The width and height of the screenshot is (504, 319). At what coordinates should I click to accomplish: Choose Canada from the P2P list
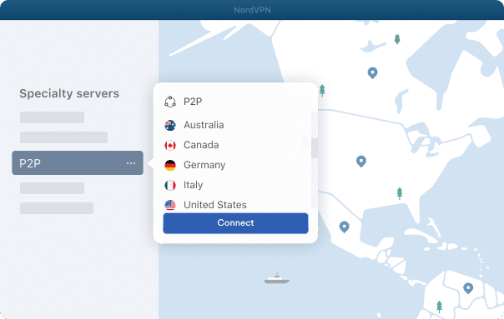(x=201, y=145)
